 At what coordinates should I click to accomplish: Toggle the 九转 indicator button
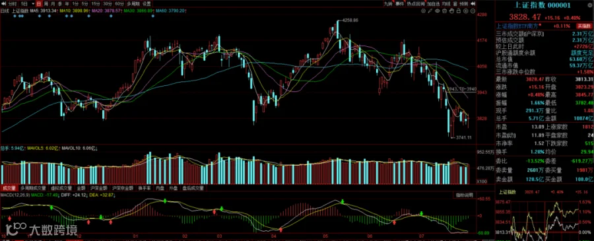coord(388,4)
